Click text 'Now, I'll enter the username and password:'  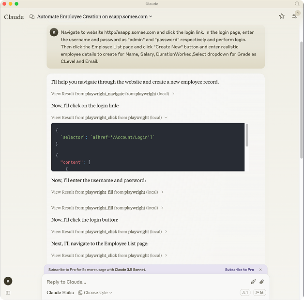tap(98, 181)
